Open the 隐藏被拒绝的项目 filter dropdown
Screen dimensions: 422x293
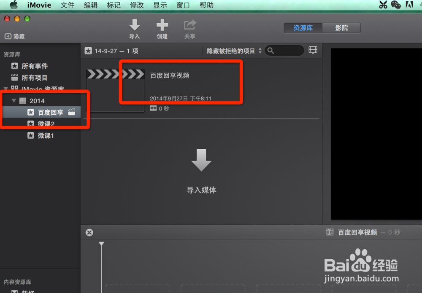234,51
